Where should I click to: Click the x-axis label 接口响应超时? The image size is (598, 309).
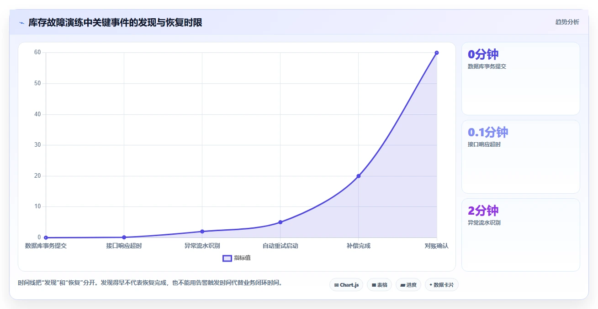124,246
